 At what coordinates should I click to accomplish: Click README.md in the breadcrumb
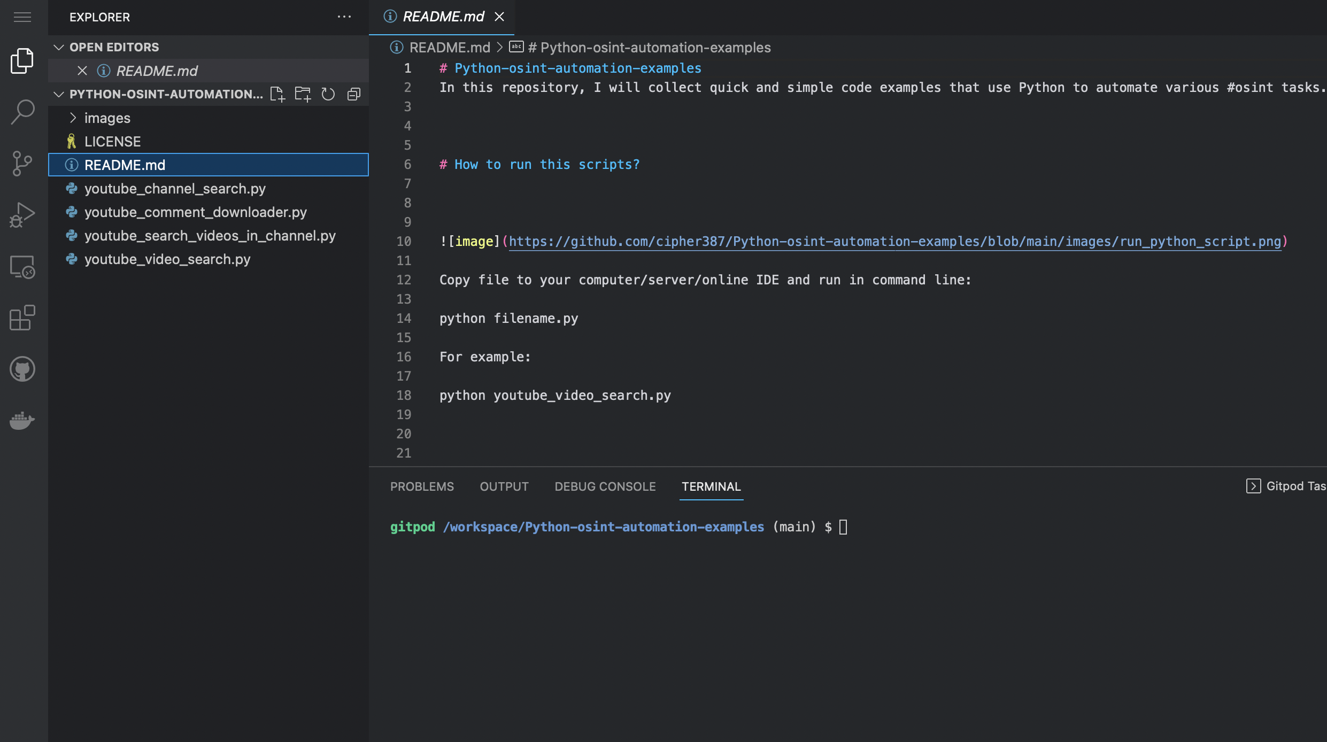(x=450, y=48)
